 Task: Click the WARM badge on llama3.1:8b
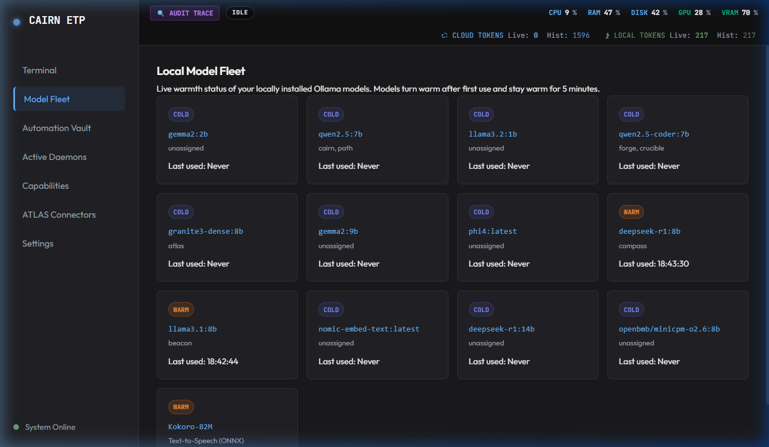pos(181,310)
